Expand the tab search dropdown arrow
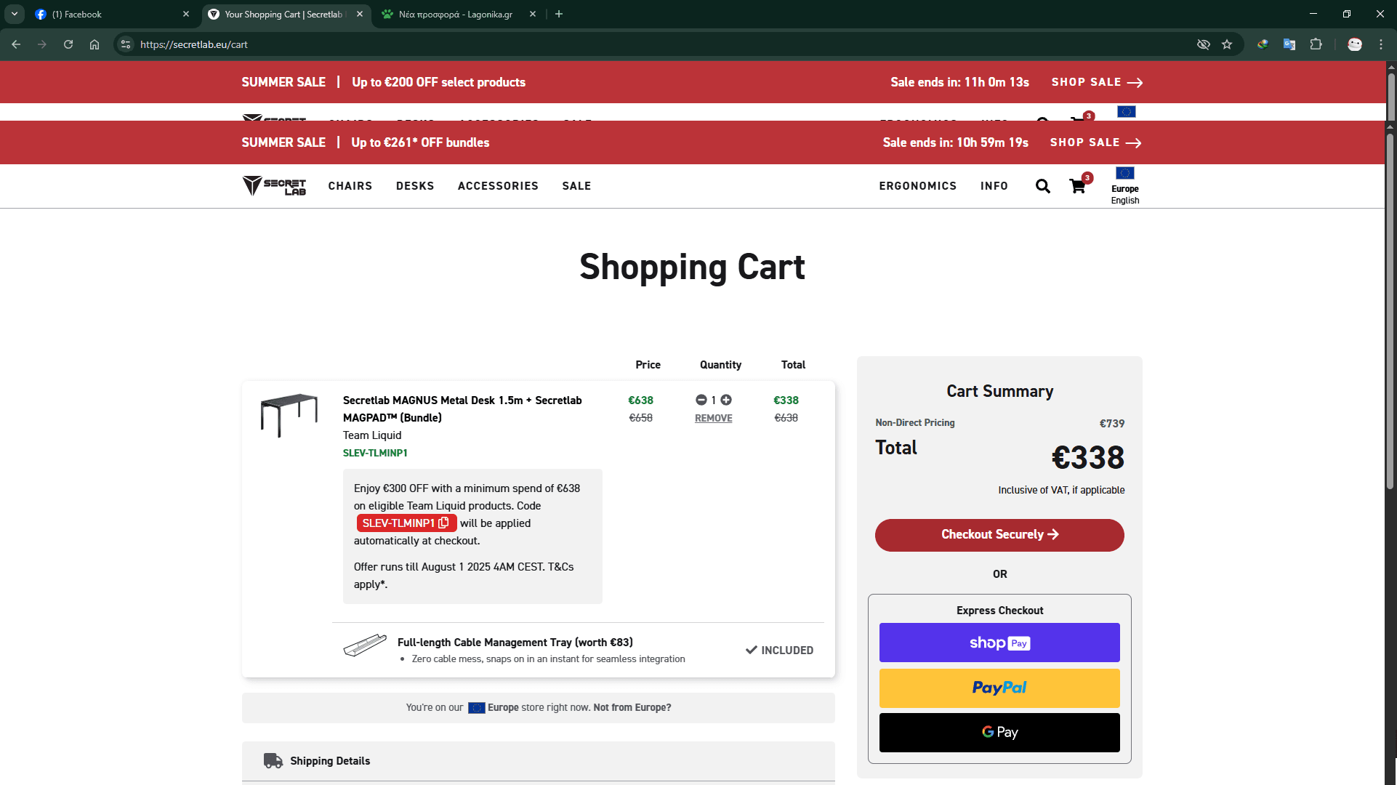This screenshot has height=785, width=1397. click(15, 14)
